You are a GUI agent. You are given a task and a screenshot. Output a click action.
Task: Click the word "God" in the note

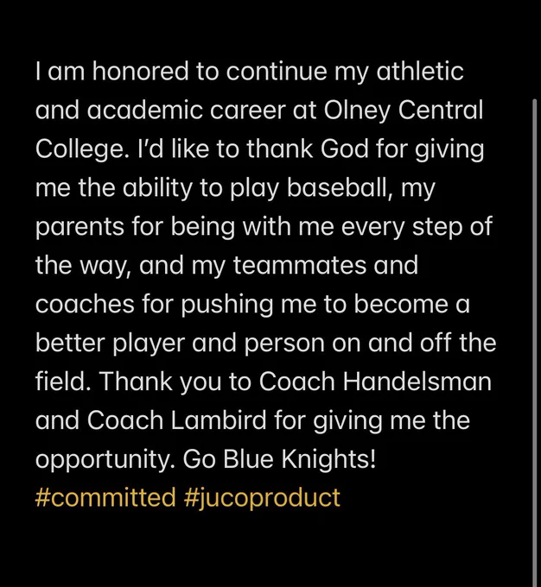tap(345, 149)
